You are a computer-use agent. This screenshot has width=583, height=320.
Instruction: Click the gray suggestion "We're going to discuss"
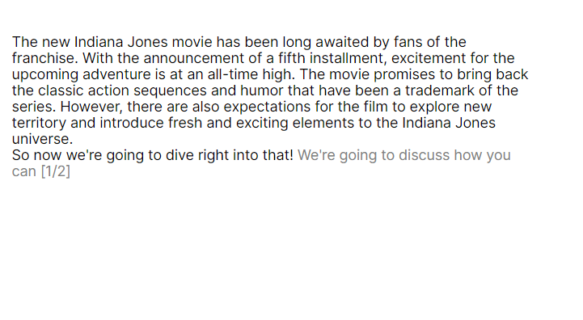374,155
